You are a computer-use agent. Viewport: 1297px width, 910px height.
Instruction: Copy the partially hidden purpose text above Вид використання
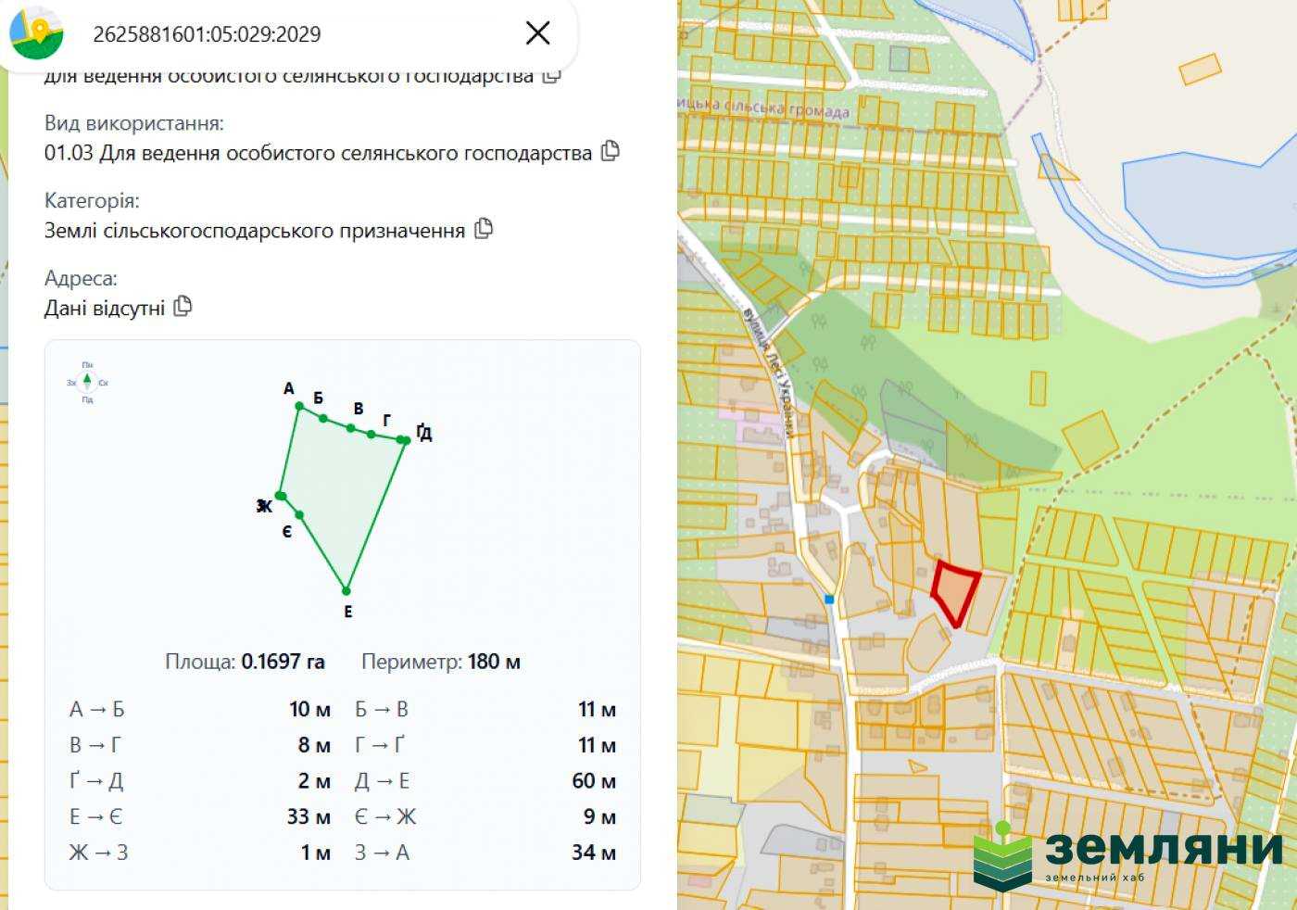[552, 75]
